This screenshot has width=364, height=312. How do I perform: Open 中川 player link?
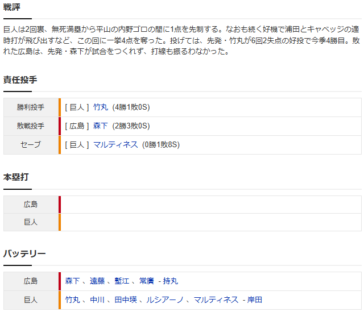pyautogui.click(x=97, y=299)
